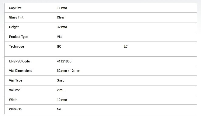The width and height of the screenshot is (201, 117).
Task: Select the Vial Dimensions label
Action: pos(20,71)
